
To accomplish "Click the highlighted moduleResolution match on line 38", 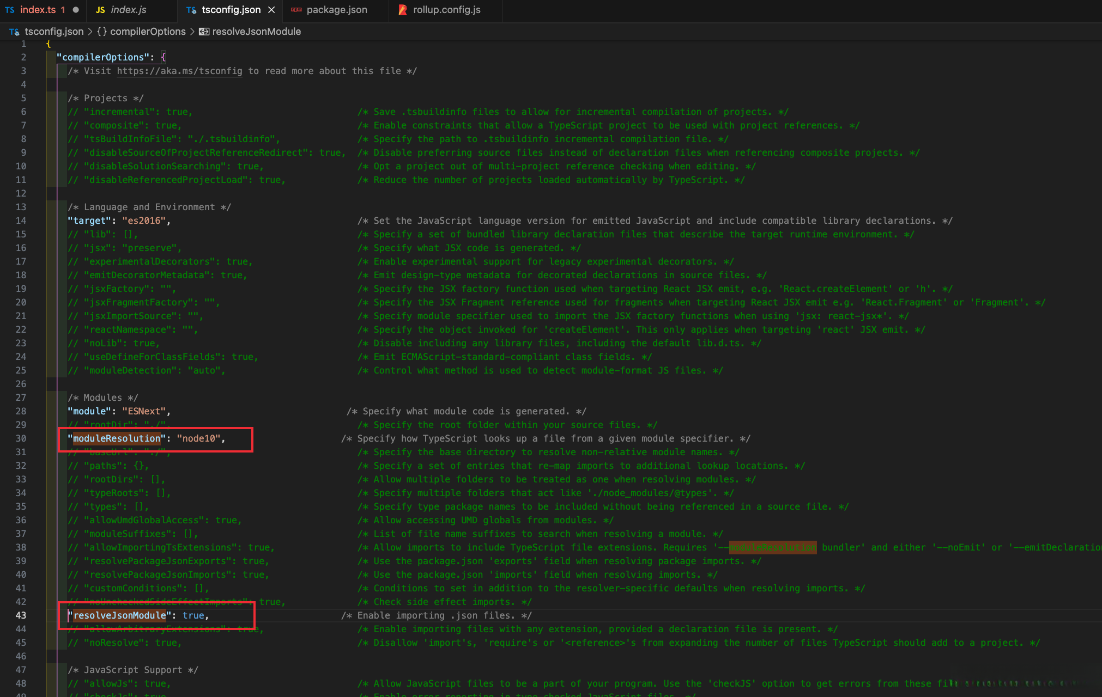I will pyautogui.click(x=772, y=547).
